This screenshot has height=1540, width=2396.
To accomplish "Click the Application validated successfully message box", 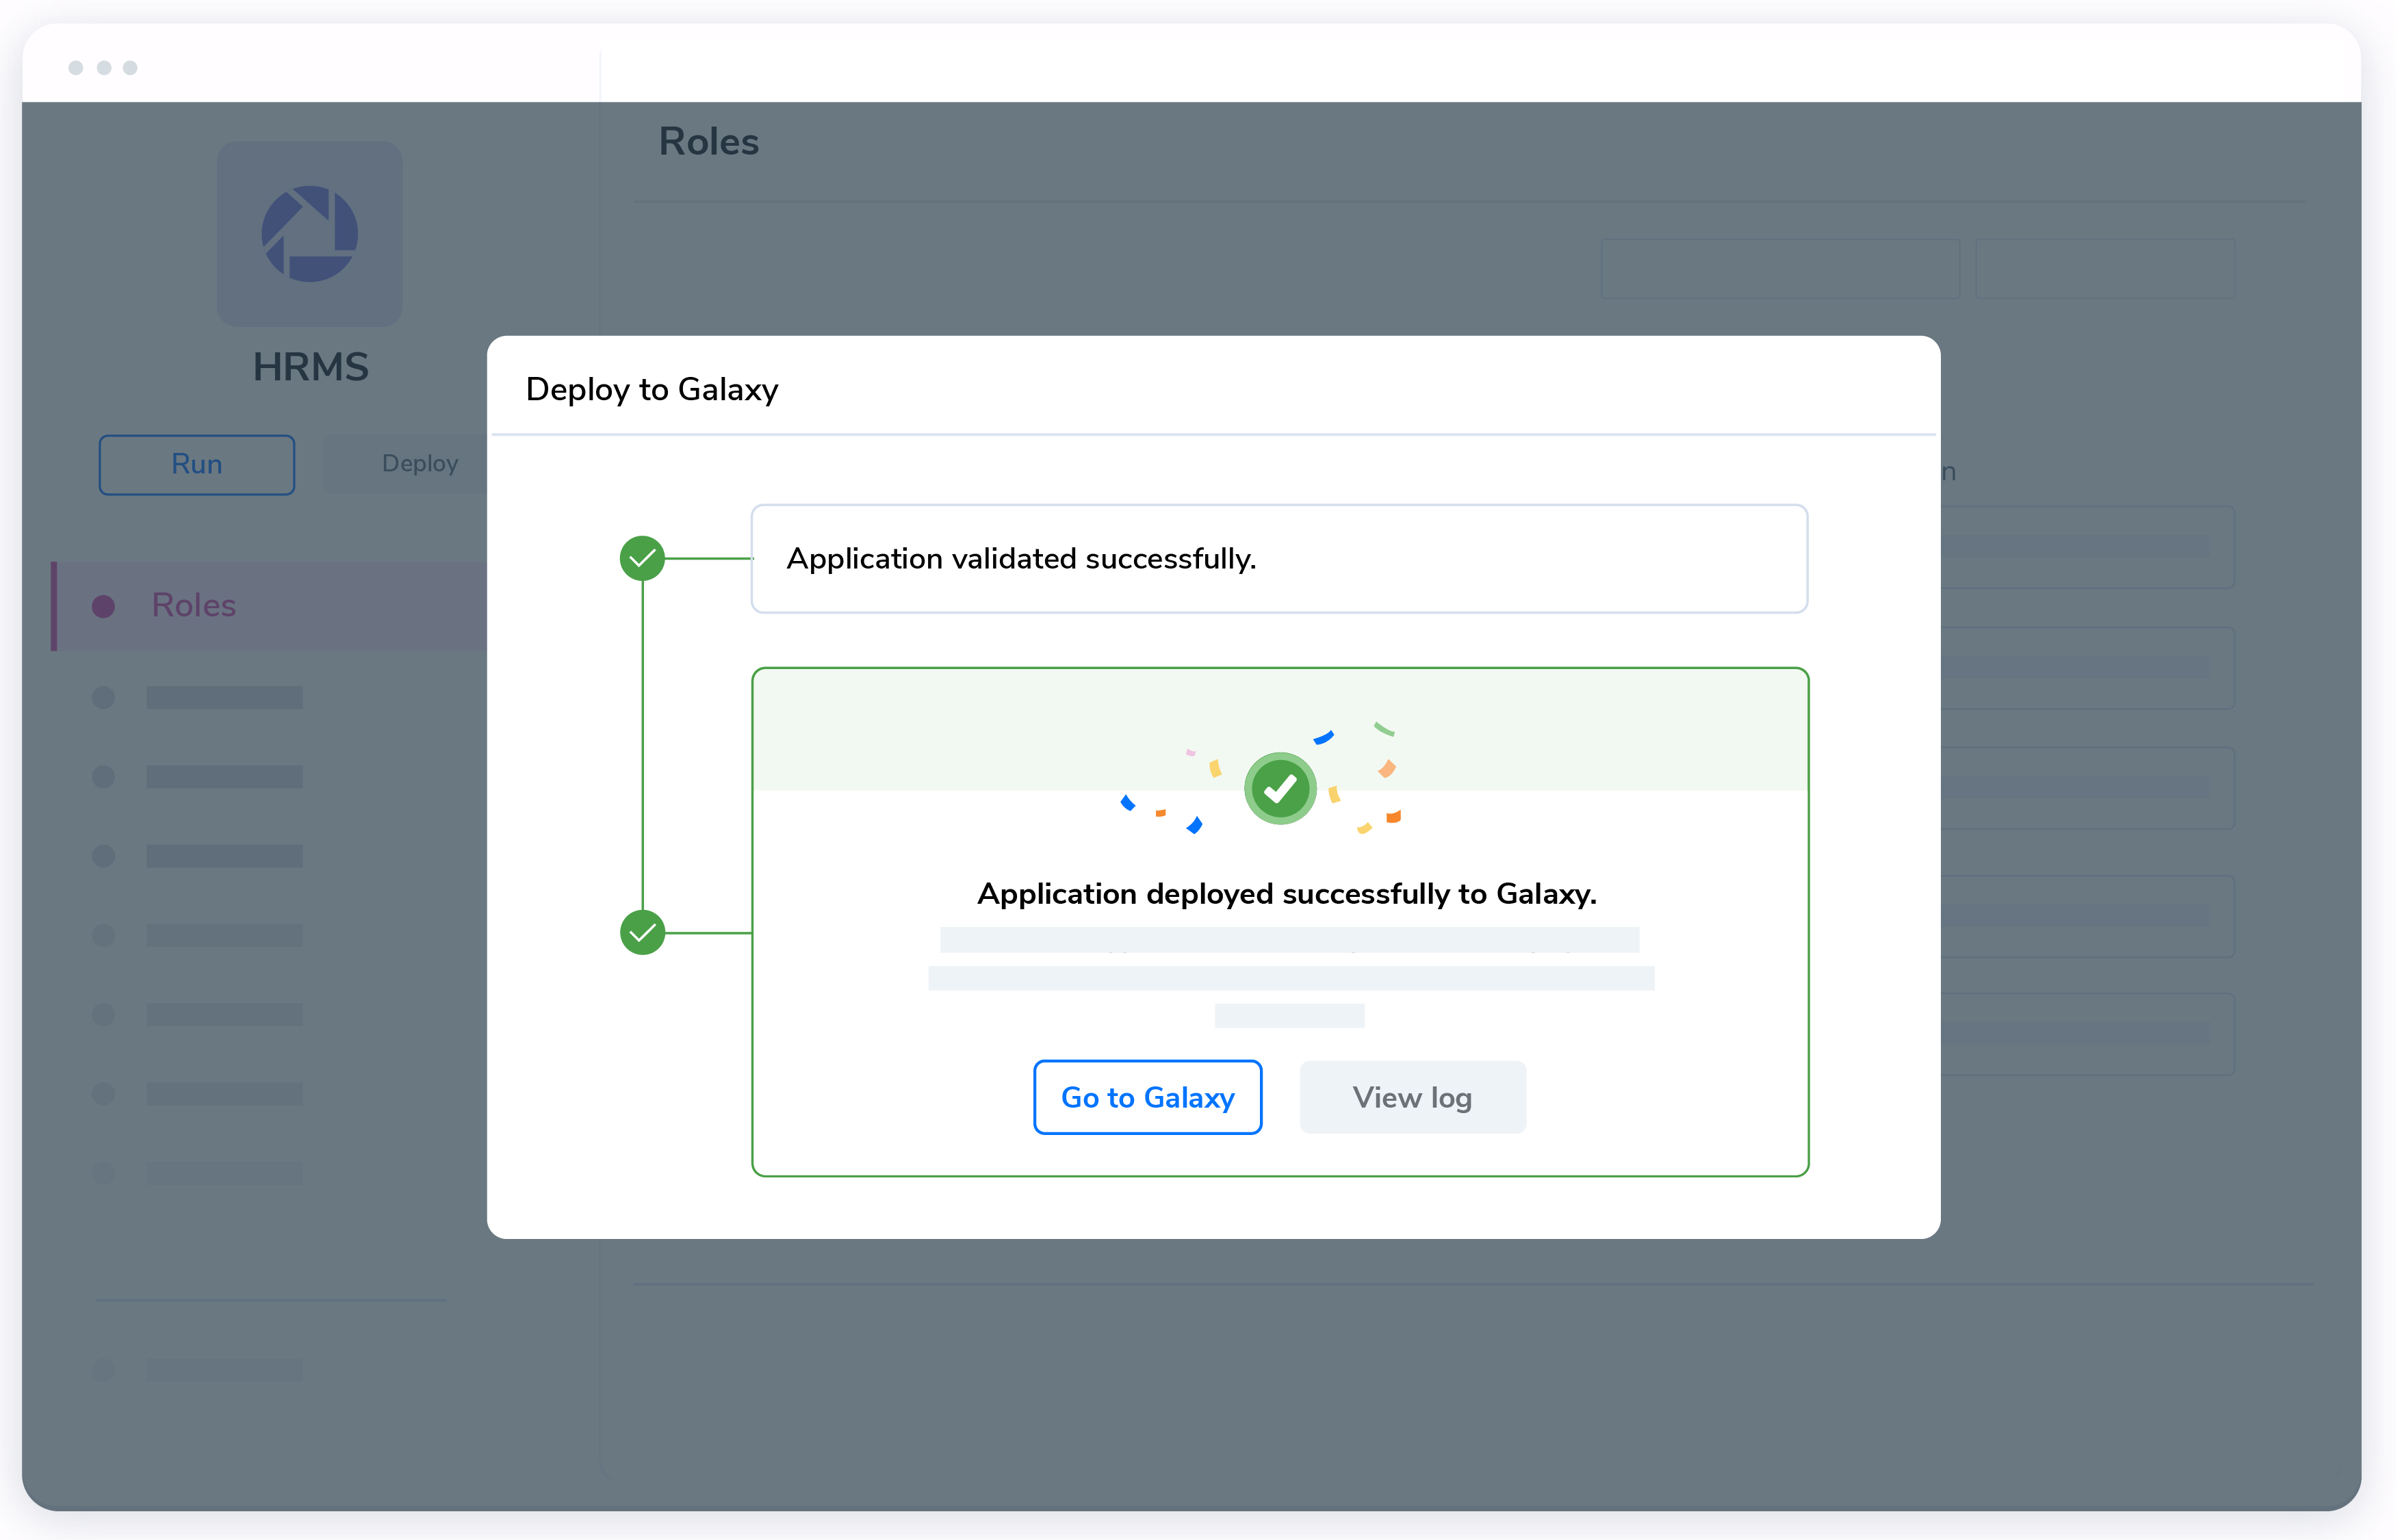I will click(x=1278, y=558).
